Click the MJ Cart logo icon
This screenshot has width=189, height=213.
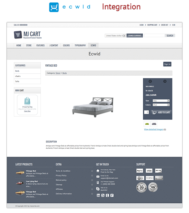point(18,35)
